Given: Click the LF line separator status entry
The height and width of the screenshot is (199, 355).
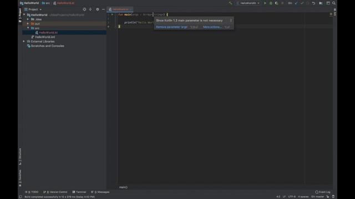Looking at the screenshot, I should coord(284,197).
